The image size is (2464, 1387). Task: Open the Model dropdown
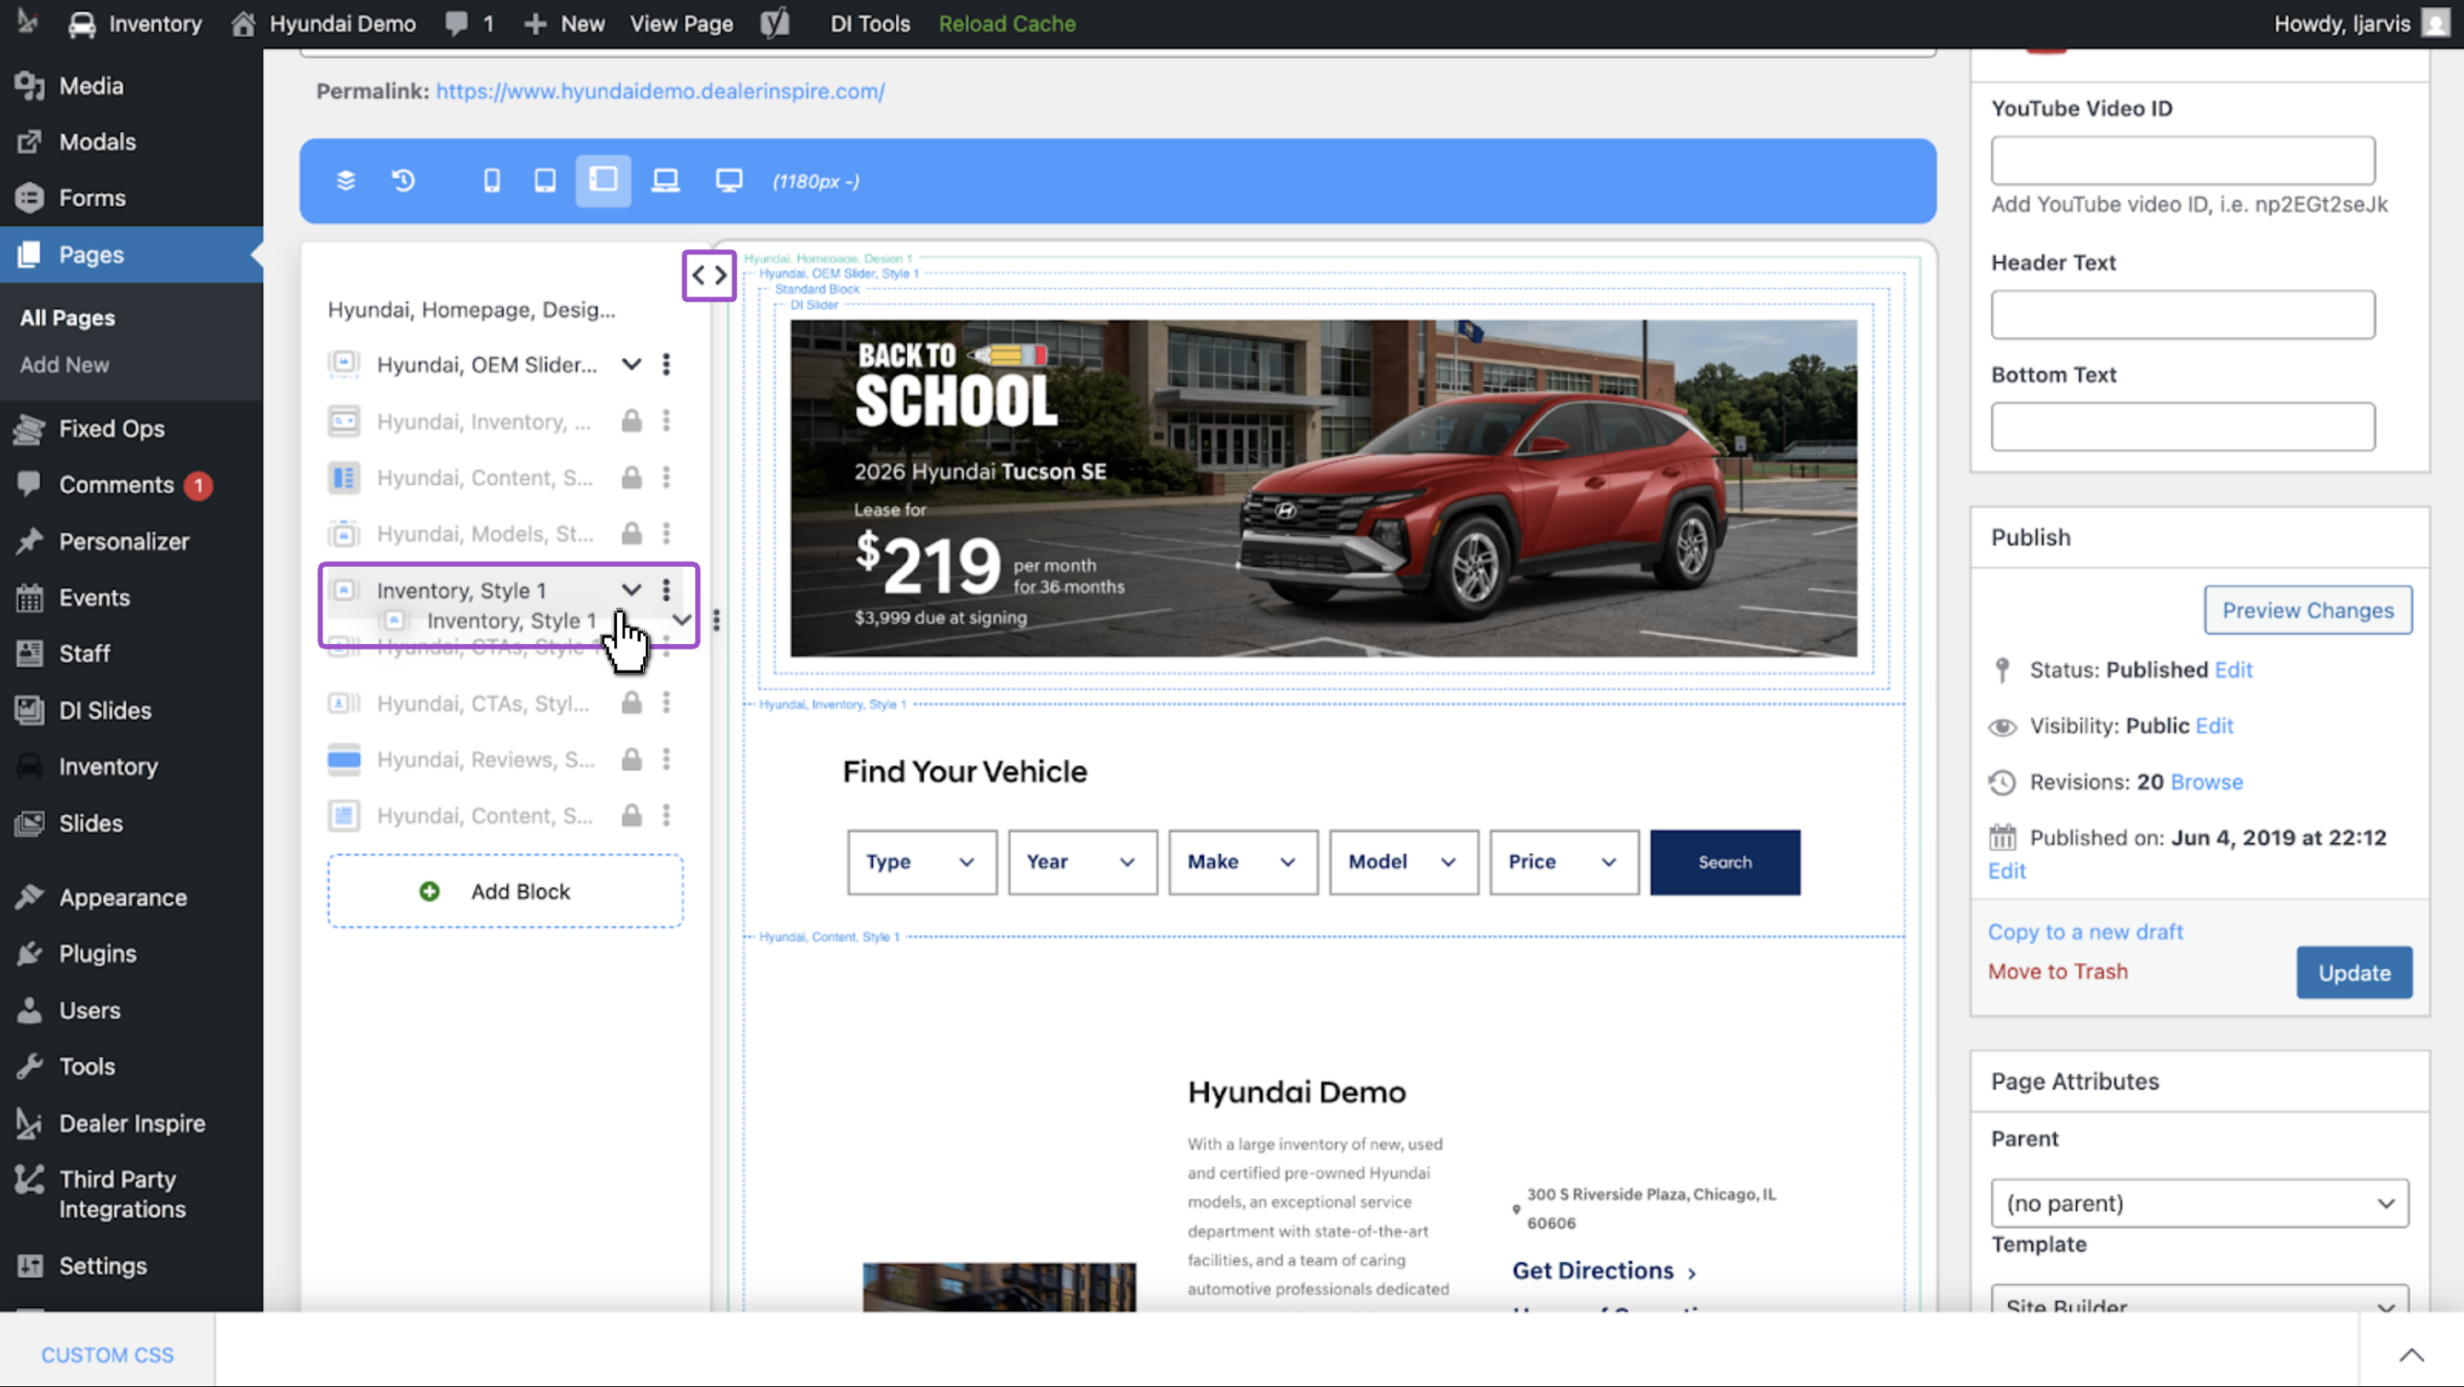pyautogui.click(x=1403, y=862)
